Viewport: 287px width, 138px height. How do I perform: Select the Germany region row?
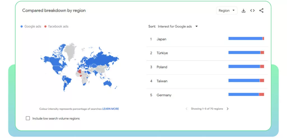tap(207, 95)
